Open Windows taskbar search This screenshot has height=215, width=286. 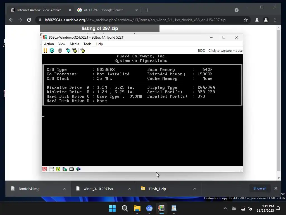click(x=125, y=208)
